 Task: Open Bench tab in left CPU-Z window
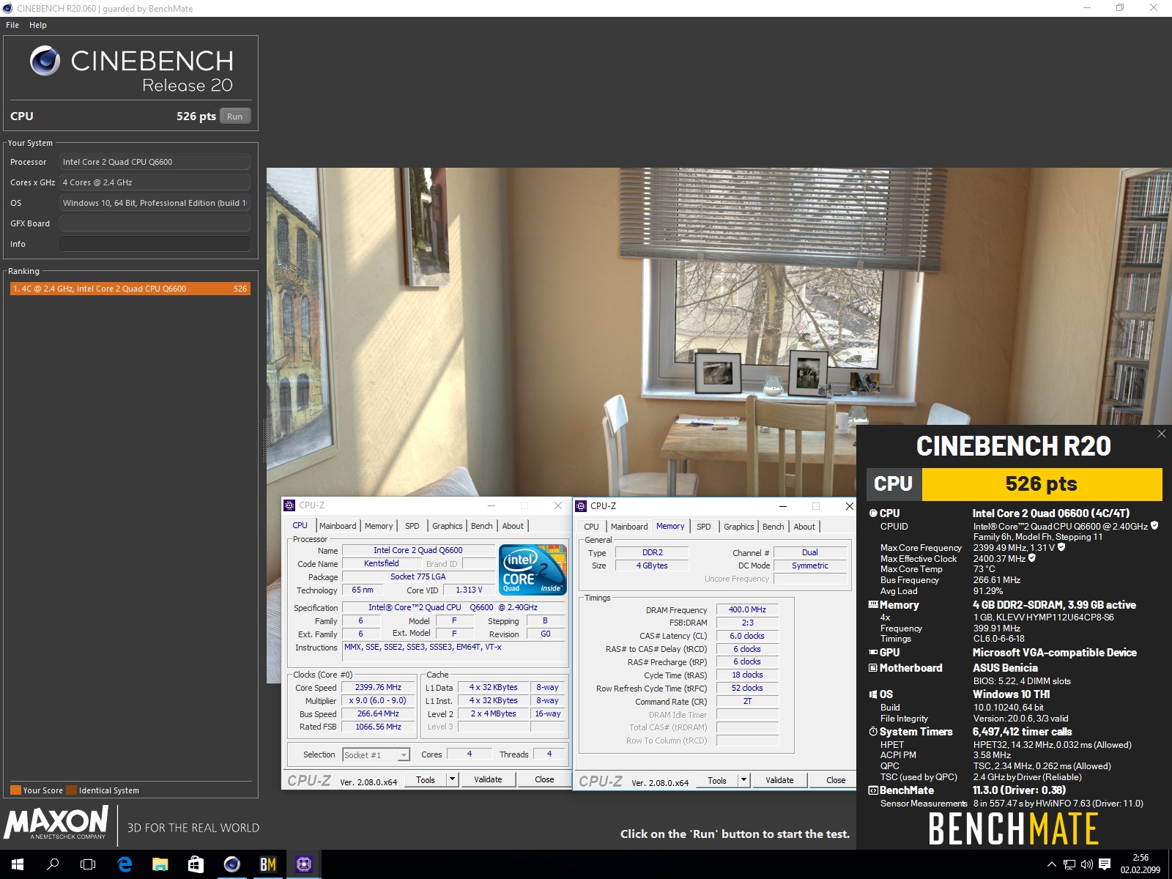coord(481,526)
